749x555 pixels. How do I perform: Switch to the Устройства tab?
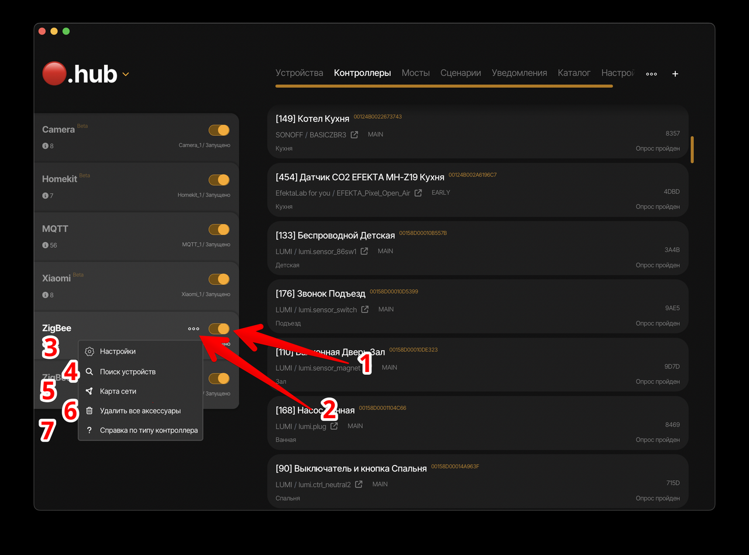(299, 73)
